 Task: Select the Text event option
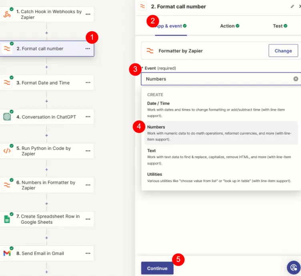[x=221, y=157]
